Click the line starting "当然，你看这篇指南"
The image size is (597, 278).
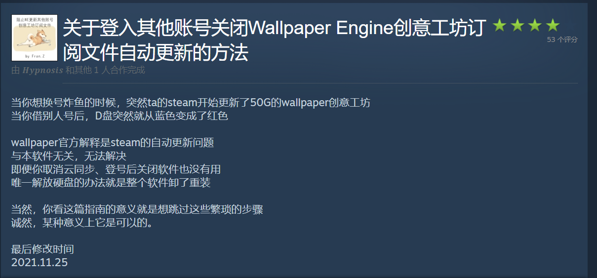[x=137, y=209]
